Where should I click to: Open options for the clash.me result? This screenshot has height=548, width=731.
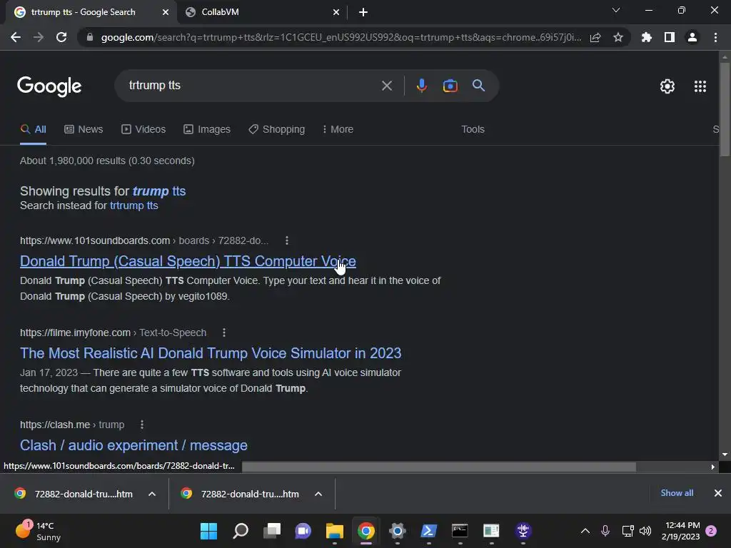point(142,425)
